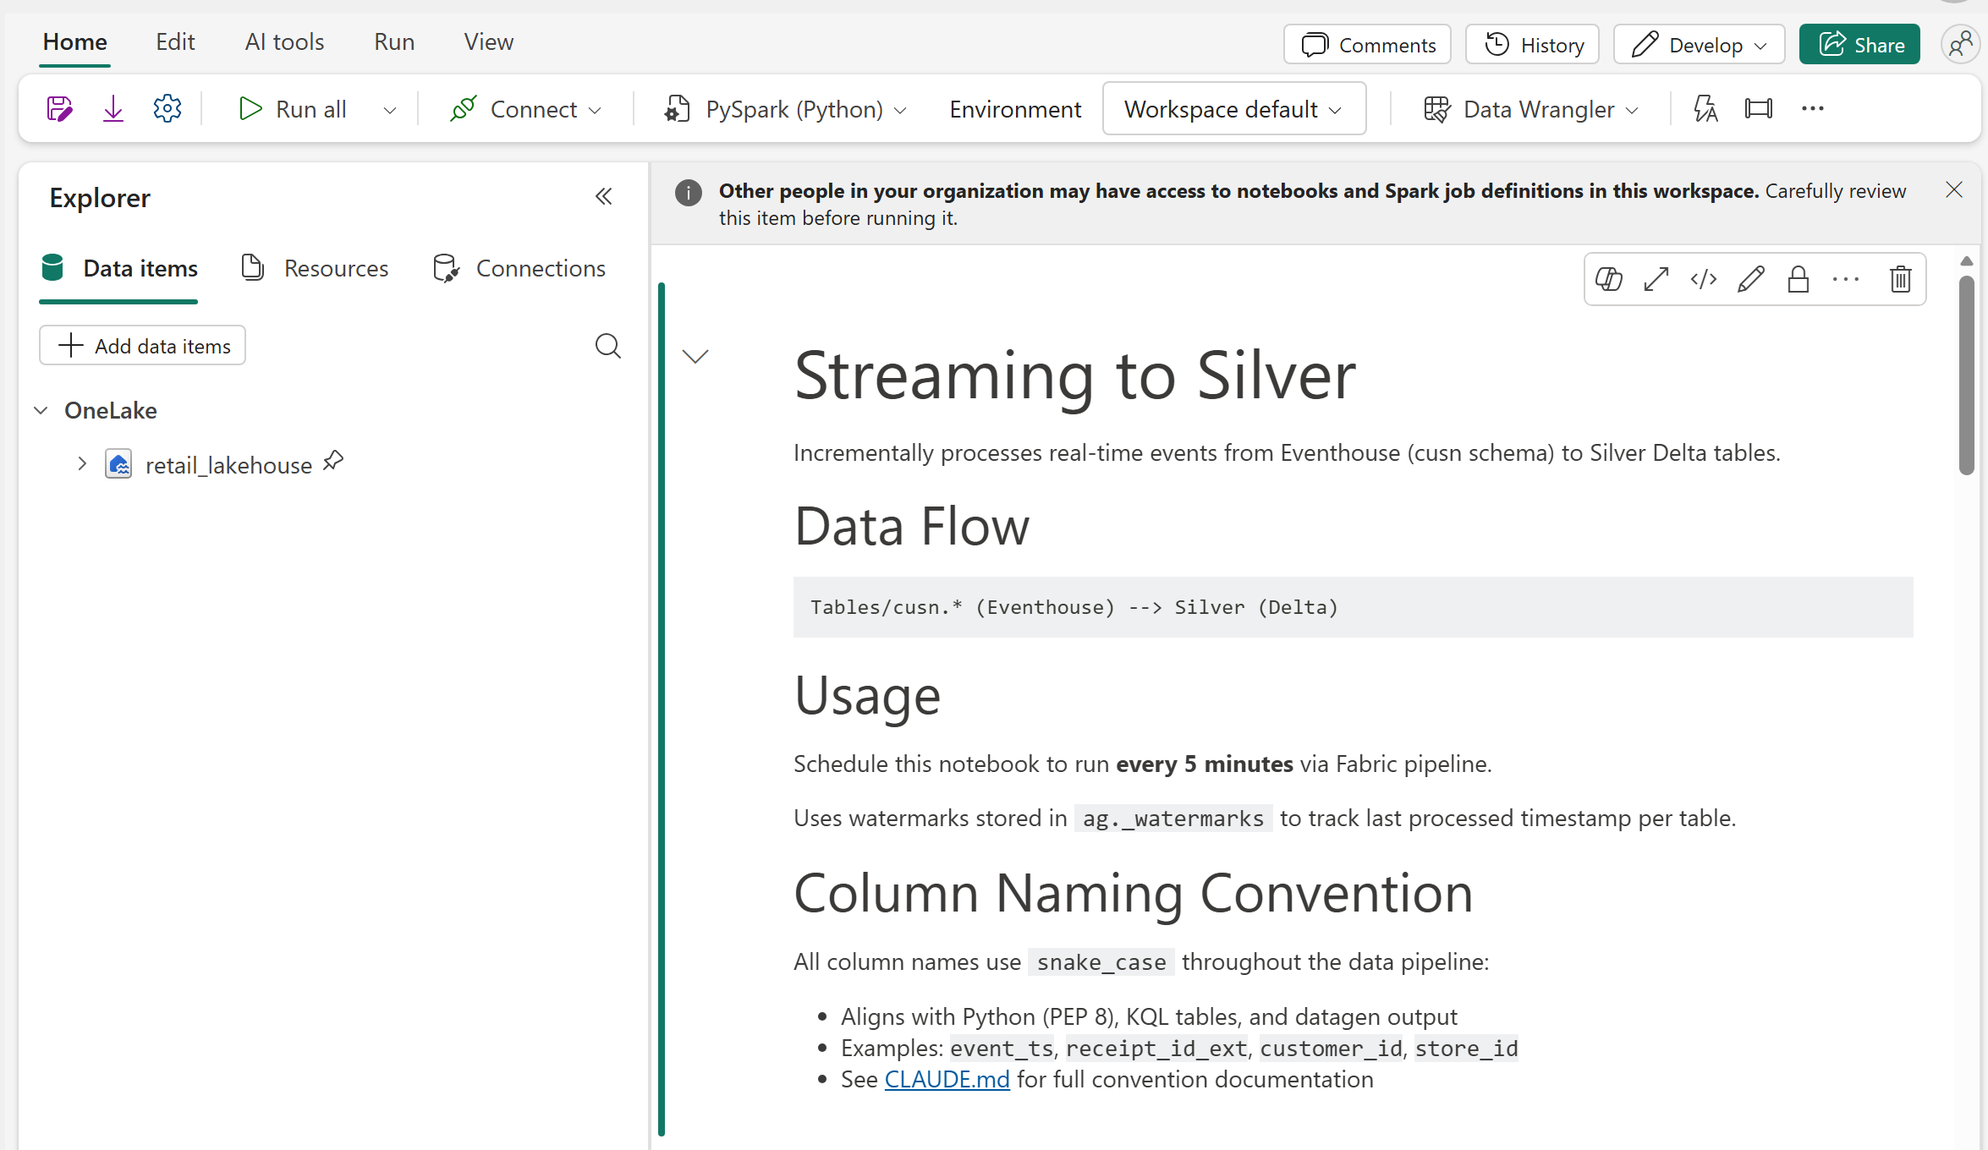Image resolution: width=1988 pixels, height=1150 pixels.
Task: Click the download notebook icon
Action: [113, 109]
